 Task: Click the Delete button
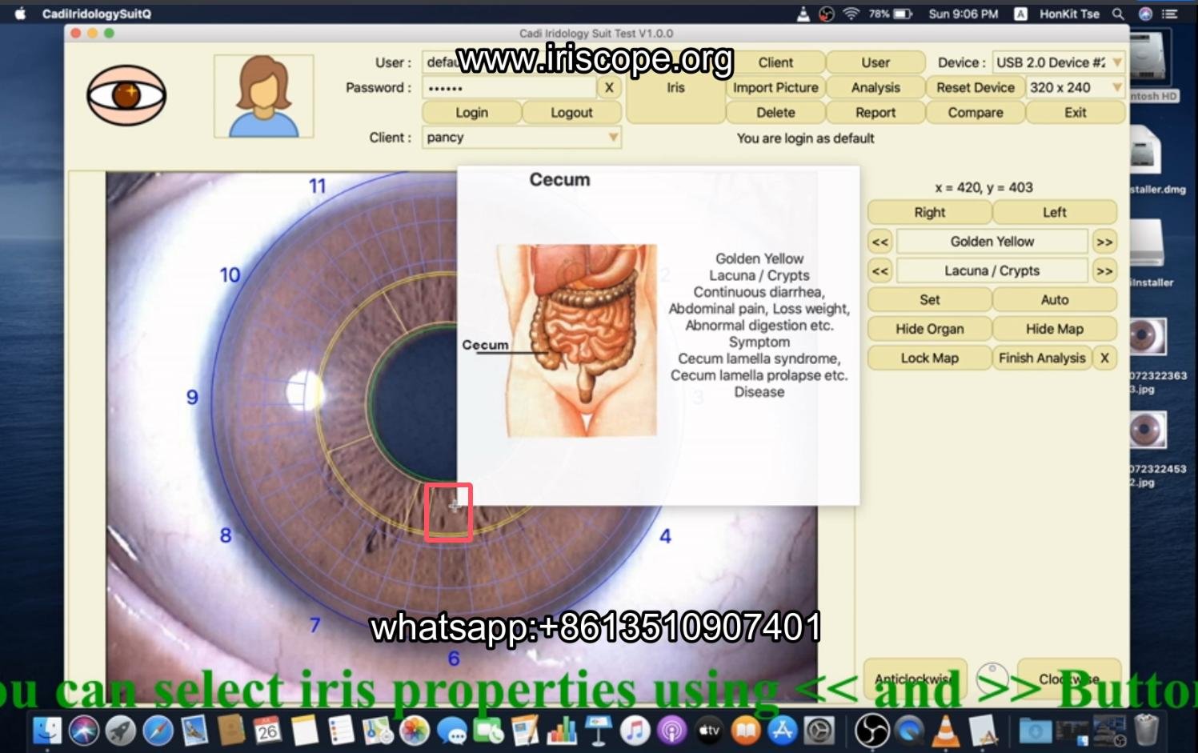click(775, 113)
